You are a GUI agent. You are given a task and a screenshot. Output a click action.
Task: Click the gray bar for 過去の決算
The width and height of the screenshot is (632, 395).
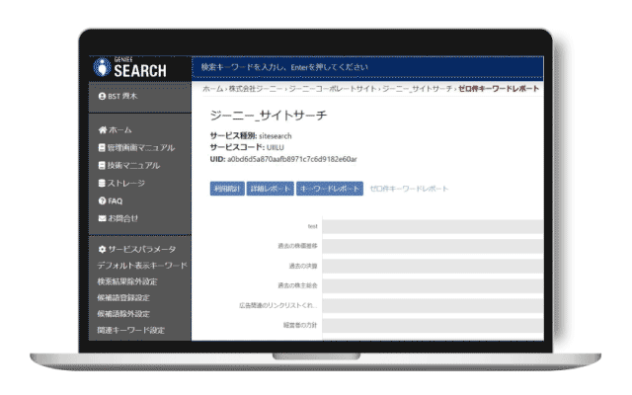point(433,266)
